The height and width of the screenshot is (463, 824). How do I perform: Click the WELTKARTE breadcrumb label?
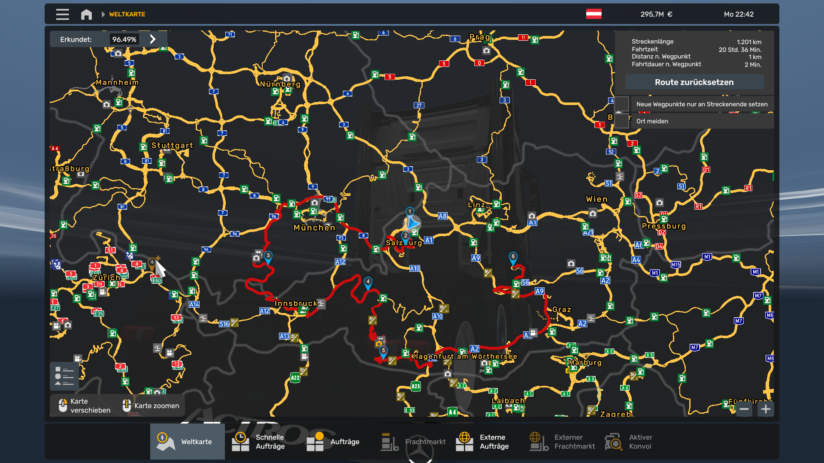(127, 14)
